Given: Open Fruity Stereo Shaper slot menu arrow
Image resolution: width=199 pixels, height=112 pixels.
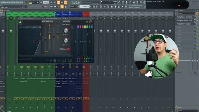Looking at the screenshot, I should coord(176,24).
